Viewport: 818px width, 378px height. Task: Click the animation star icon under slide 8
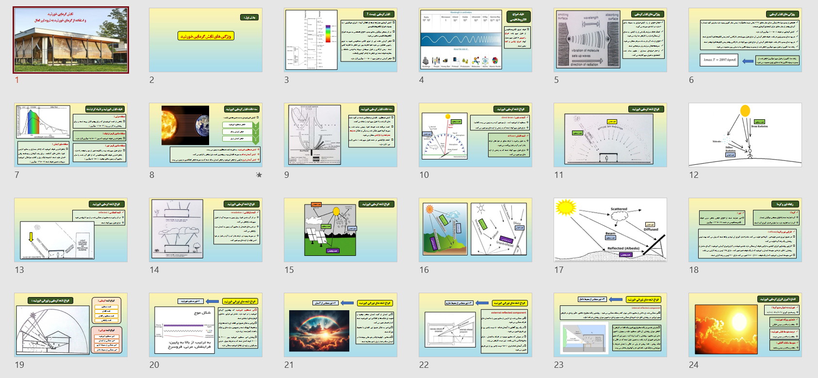point(259,175)
